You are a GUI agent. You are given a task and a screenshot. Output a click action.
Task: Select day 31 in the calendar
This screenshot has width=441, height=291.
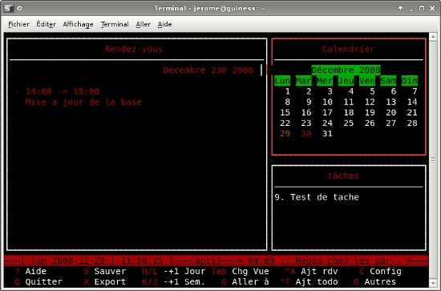pos(327,134)
